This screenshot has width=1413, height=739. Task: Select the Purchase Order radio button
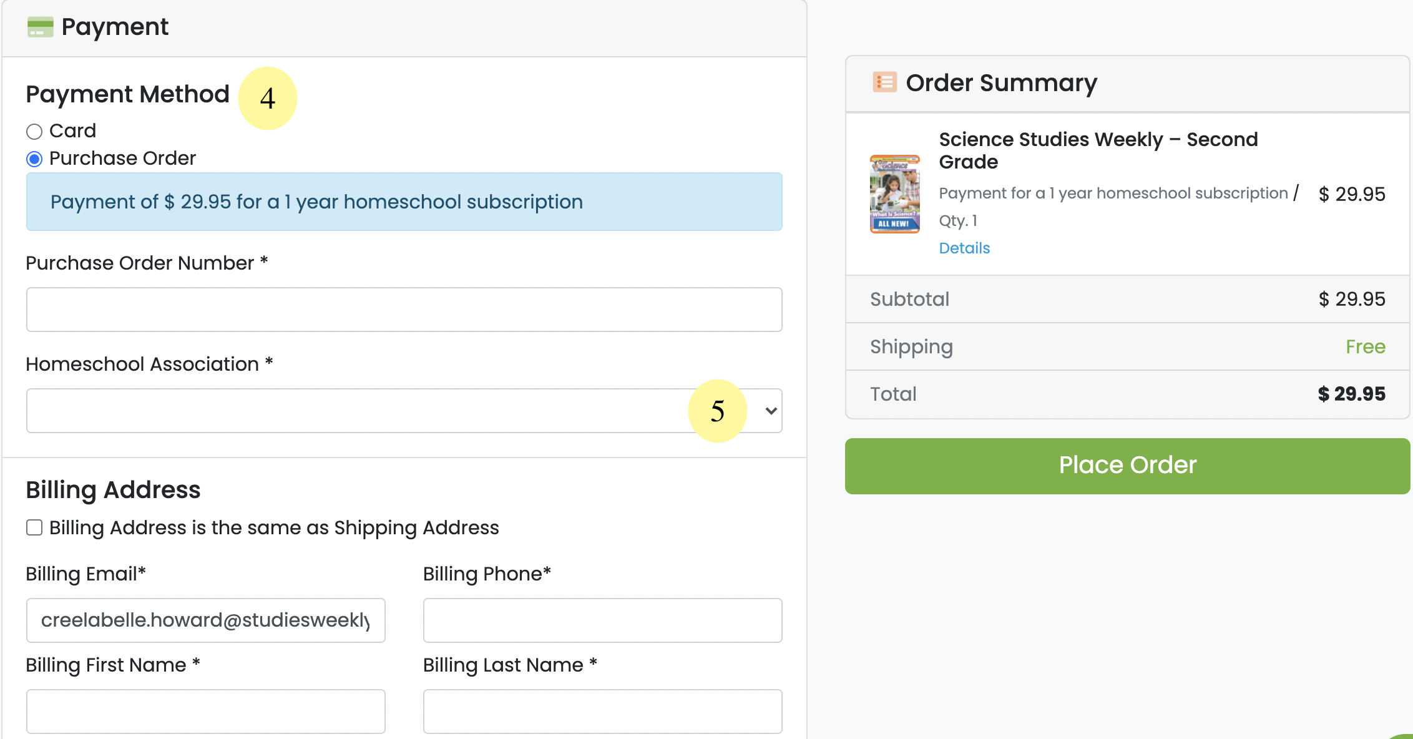click(x=34, y=159)
